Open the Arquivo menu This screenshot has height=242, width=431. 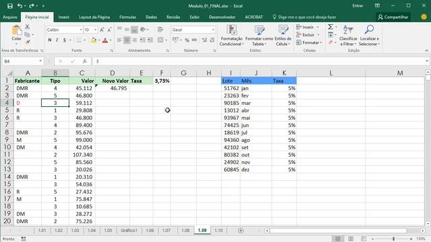click(x=10, y=17)
